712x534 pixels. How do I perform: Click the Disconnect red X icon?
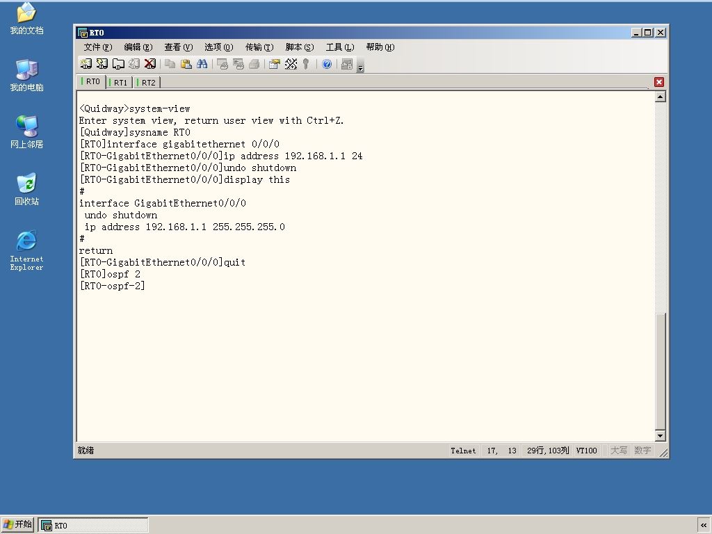pos(150,64)
